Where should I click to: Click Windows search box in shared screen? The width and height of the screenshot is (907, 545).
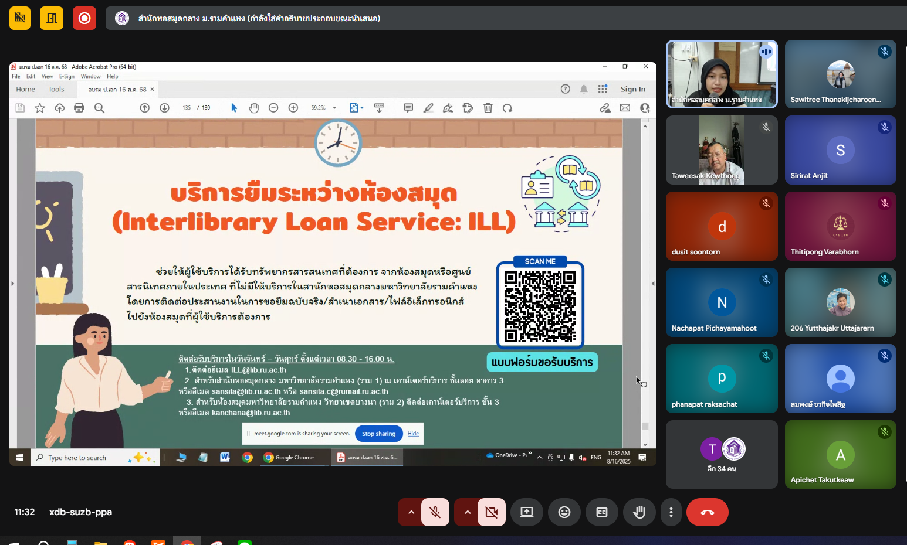(x=96, y=458)
